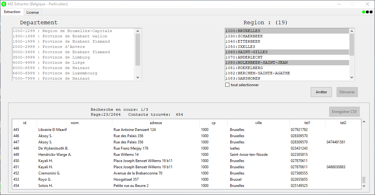This screenshot has width=375, height=195.
Task: Select region 1070:ANDERLECHT
Action: [x=287, y=57]
